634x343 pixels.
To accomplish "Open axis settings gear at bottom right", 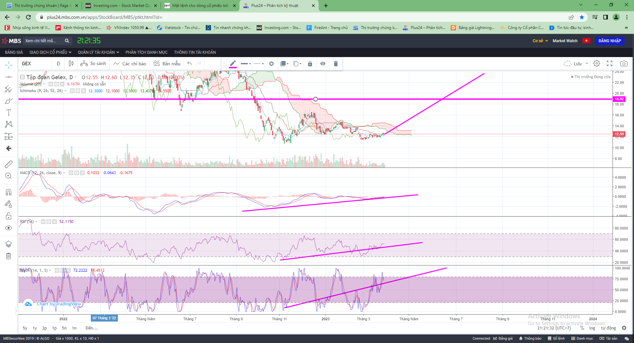I will 624,328.
